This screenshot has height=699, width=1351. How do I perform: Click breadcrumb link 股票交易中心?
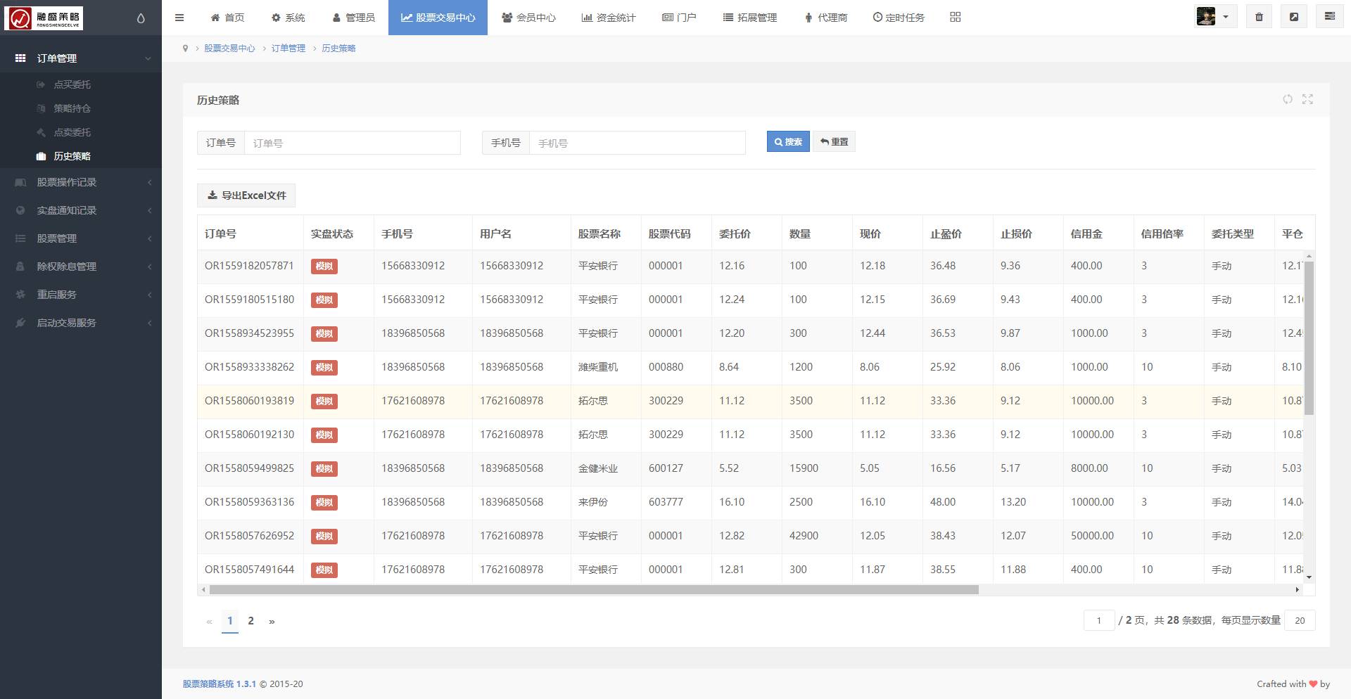pos(229,49)
